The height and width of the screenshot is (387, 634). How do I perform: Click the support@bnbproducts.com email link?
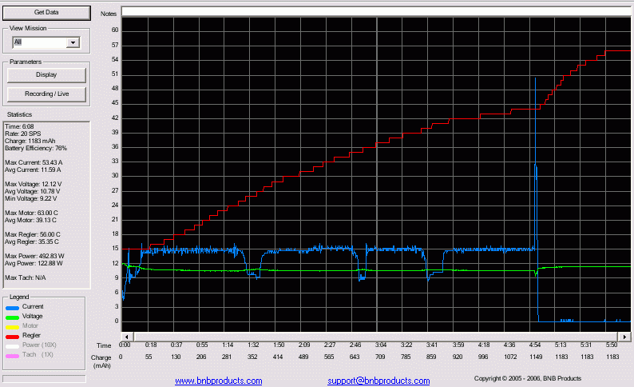[378, 381]
